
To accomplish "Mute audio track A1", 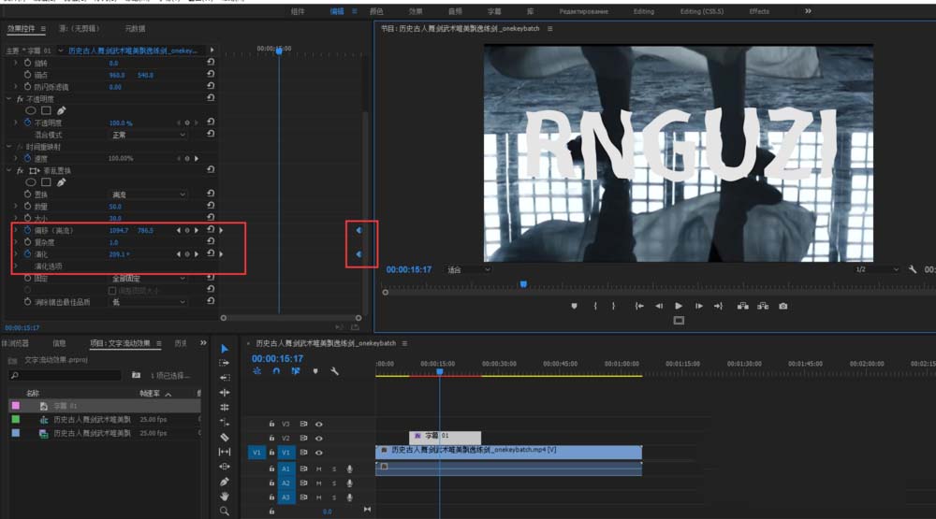I will (318, 469).
